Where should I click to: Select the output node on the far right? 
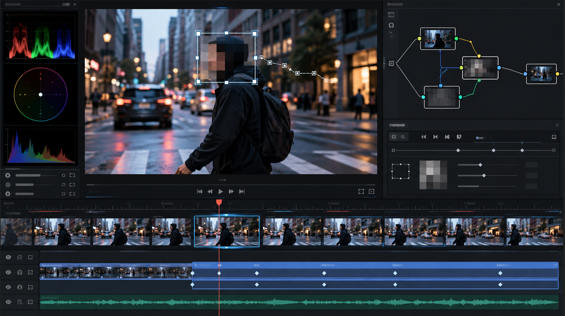coord(541,74)
